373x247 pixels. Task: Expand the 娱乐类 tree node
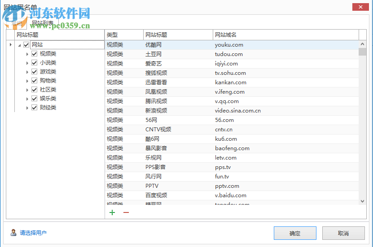(27, 99)
